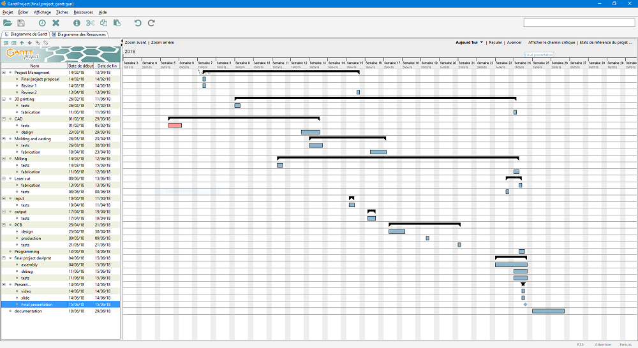Move the task down with the down arrow
The height and width of the screenshot is (348, 638).
pyautogui.click(x=30, y=43)
